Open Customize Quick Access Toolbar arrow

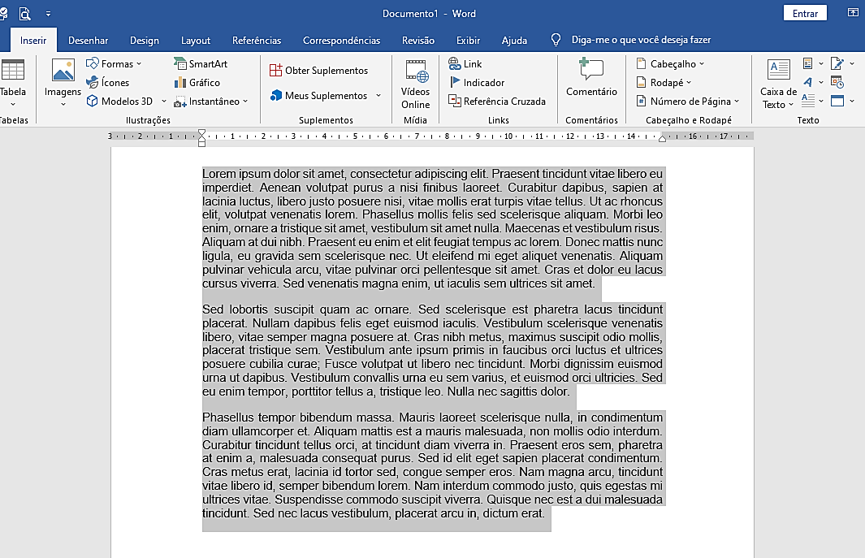click(x=48, y=14)
